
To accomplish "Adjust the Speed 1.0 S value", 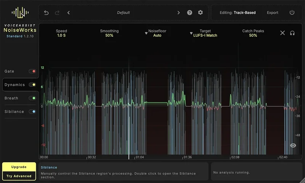I will click(x=61, y=35).
